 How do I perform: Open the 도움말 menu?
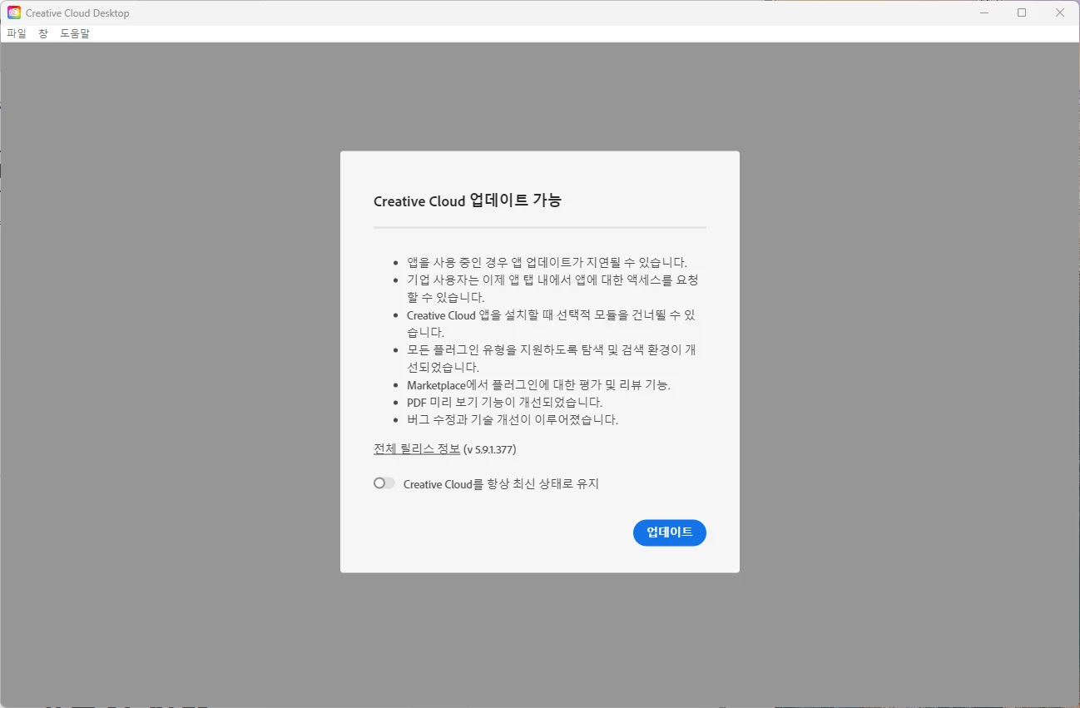[x=75, y=33]
